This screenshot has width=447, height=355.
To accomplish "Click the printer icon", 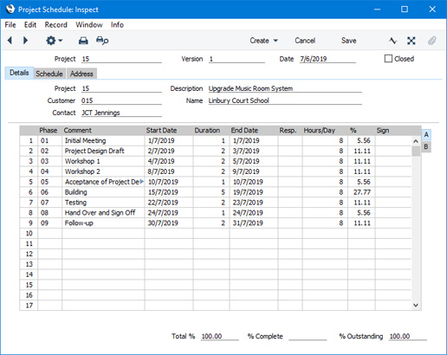I will [x=83, y=41].
